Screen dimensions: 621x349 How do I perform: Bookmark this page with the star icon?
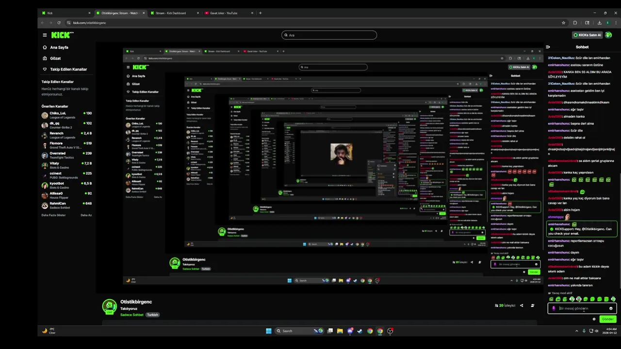tap(563, 23)
